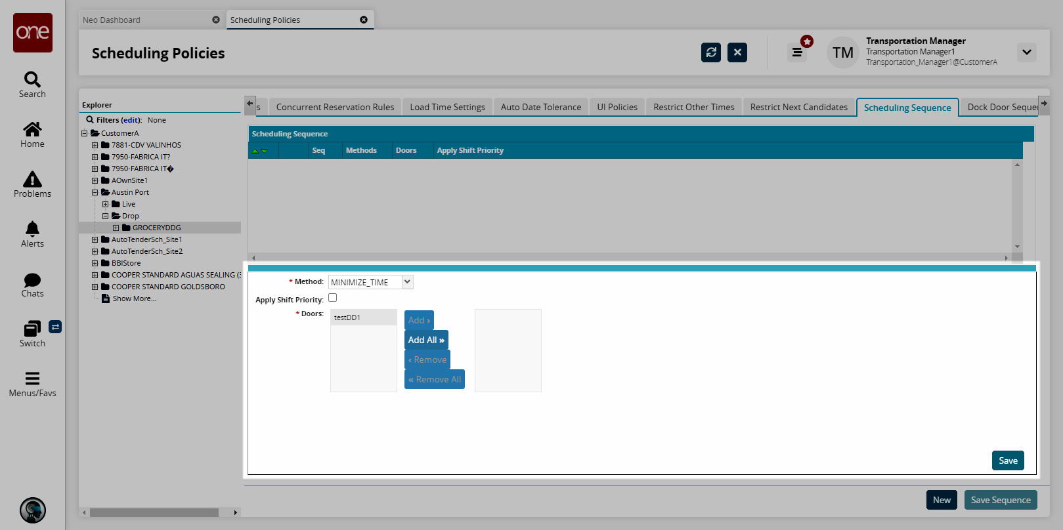Open the Auto Date Tolerance tab
The width and height of the screenshot is (1063, 530).
pyautogui.click(x=541, y=107)
